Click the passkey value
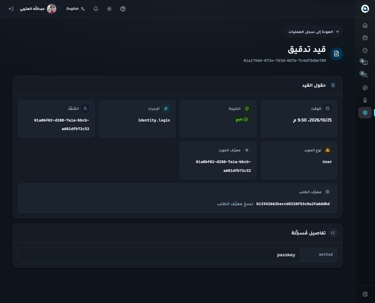The height and width of the screenshot is (303, 375). pos(286,255)
